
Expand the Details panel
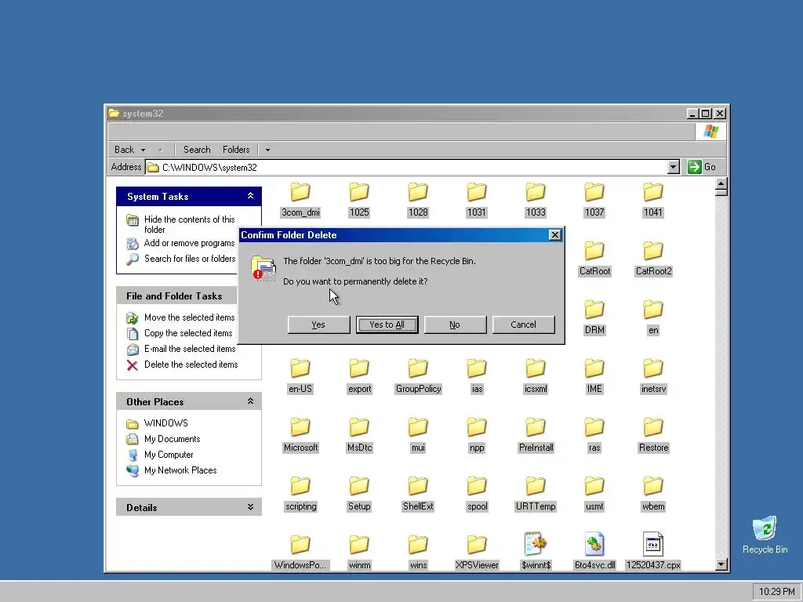250,507
